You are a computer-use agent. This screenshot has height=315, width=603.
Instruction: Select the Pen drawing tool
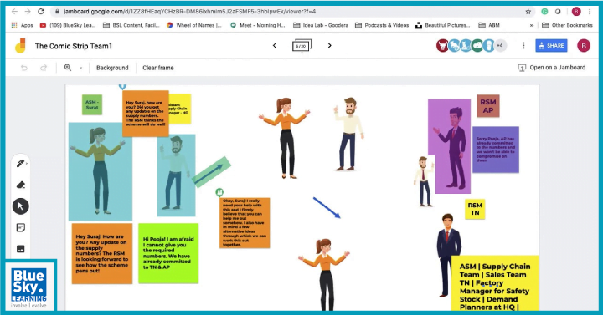coord(20,164)
